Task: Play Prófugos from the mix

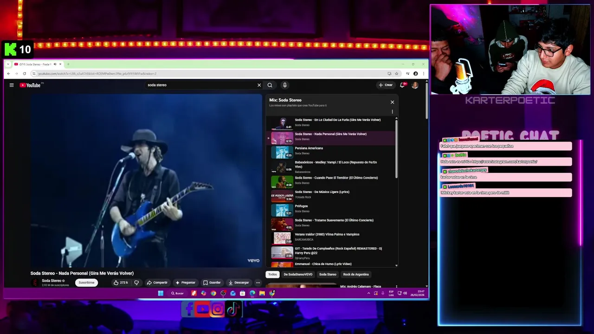Action: [x=332, y=210]
